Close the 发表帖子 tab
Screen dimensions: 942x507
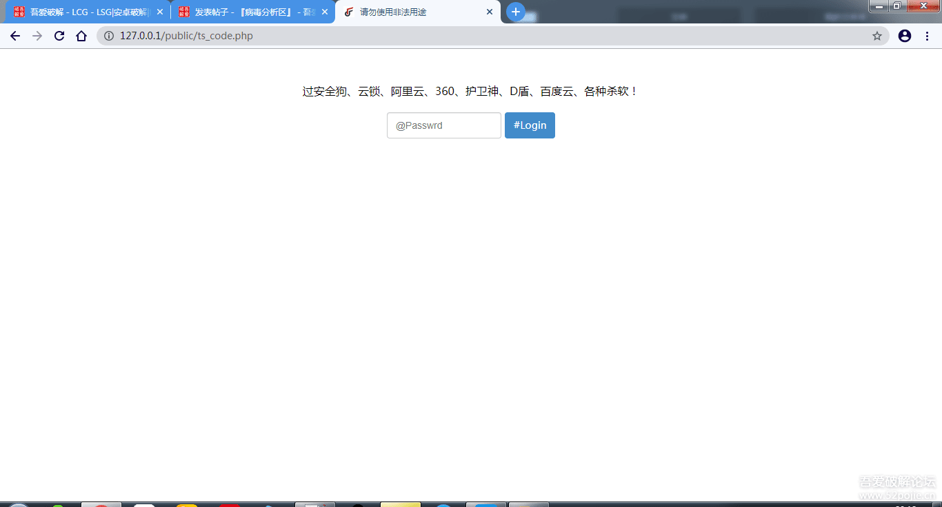coord(325,12)
